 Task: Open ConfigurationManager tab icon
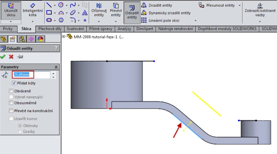click(x=22, y=39)
